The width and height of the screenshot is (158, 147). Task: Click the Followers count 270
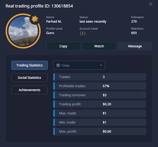134,22
